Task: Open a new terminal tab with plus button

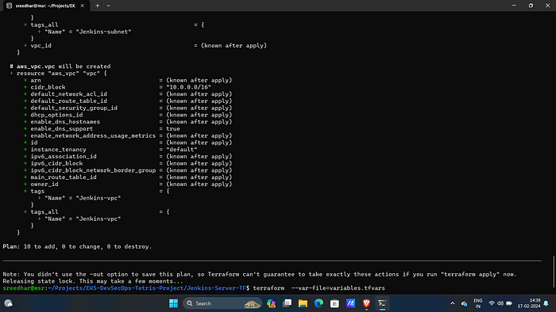Action: tap(97, 6)
